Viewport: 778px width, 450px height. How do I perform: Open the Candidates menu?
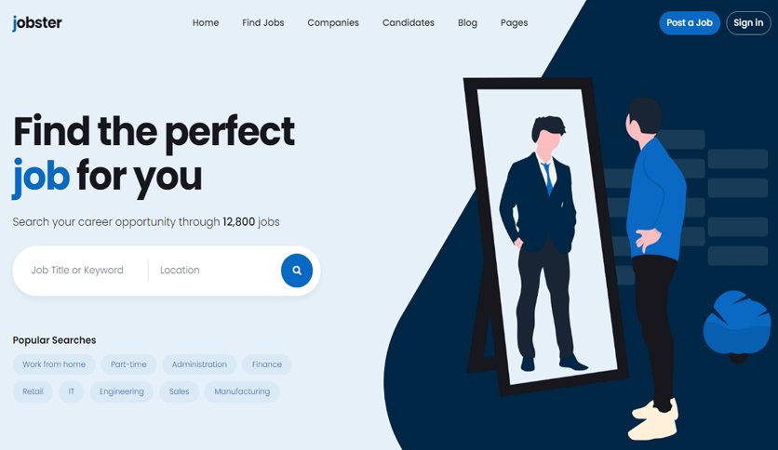409,23
